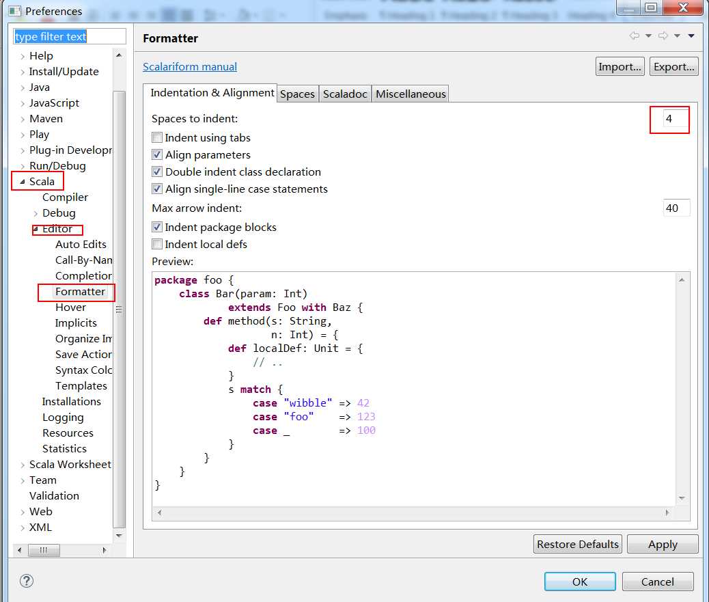Viewport: 709px width, 602px height.
Task: Select Logging under Scala
Action: pos(63,418)
